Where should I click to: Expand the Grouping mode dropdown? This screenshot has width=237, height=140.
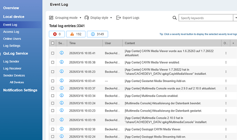click(x=80, y=18)
